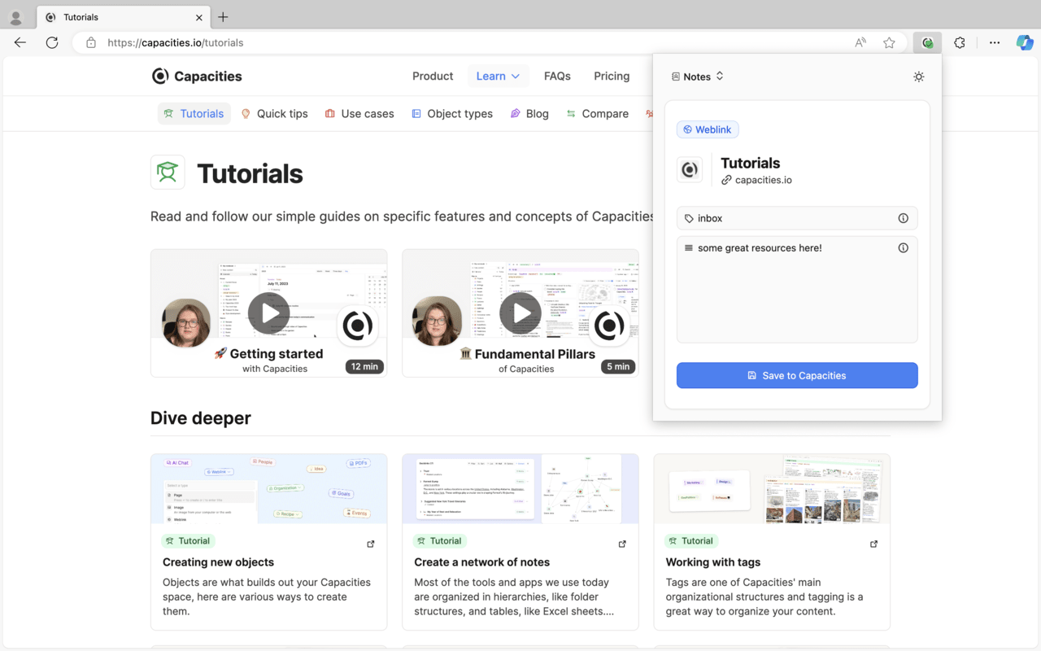Open a new tab with the plus icon
Image resolution: width=1041 pixels, height=651 pixels.
(223, 17)
